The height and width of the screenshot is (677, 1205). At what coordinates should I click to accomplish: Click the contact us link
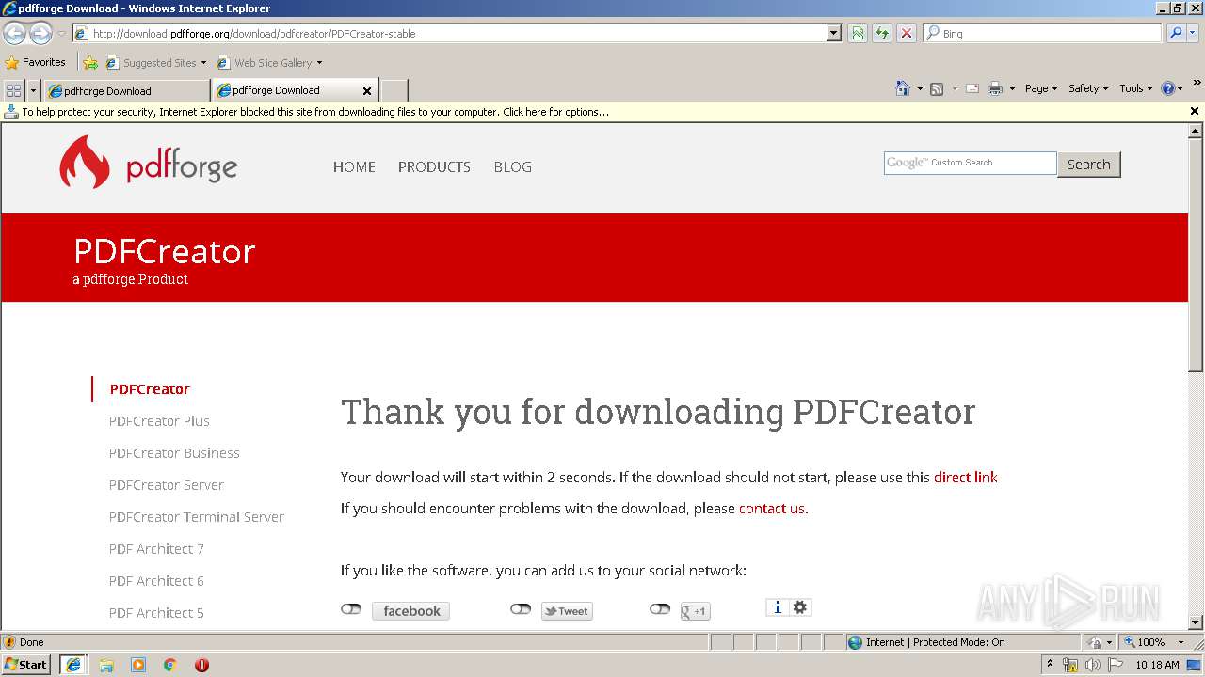click(772, 508)
